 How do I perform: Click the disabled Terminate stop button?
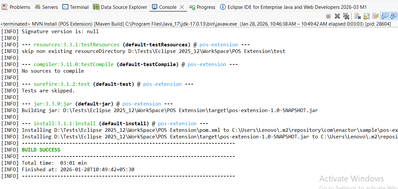[x=328, y=16]
